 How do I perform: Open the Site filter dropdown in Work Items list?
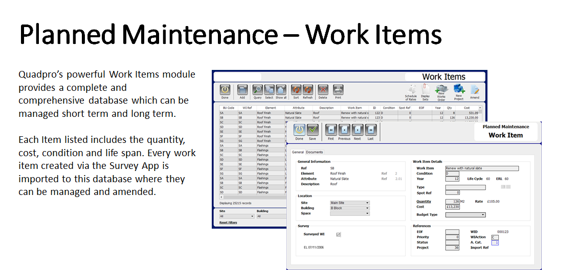tap(237, 216)
